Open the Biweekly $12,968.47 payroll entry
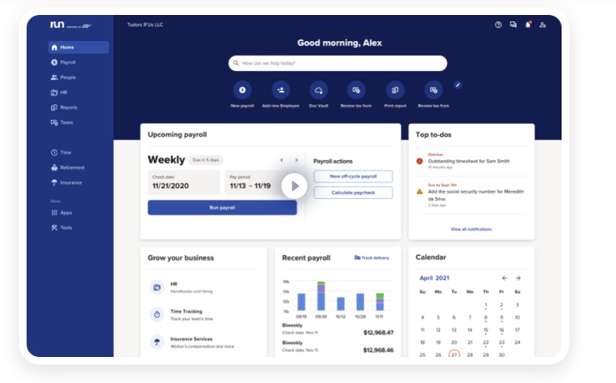Screen dimensions: 616x383 coord(338,329)
